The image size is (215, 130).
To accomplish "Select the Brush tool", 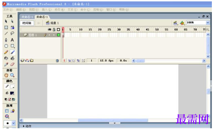I will pos(13,52).
